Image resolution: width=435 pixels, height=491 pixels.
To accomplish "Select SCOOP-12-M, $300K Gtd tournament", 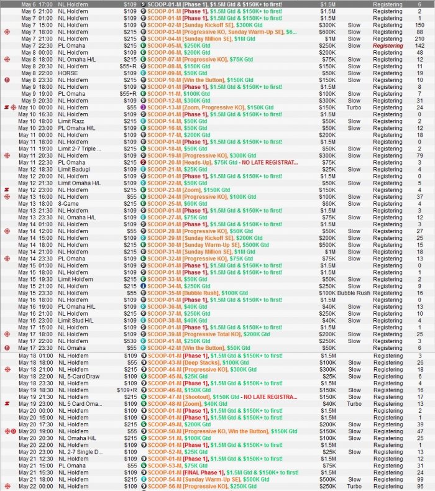I will [178, 101].
